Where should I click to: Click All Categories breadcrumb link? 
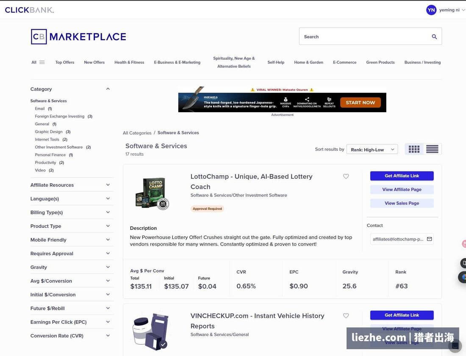[x=137, y=133]
